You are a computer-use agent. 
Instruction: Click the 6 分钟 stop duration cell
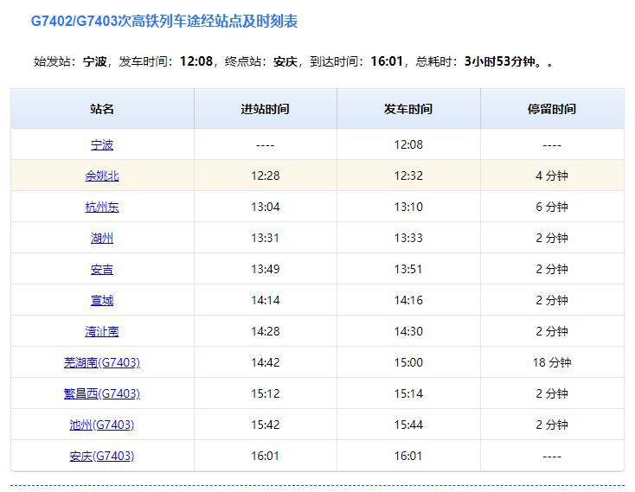552,207
